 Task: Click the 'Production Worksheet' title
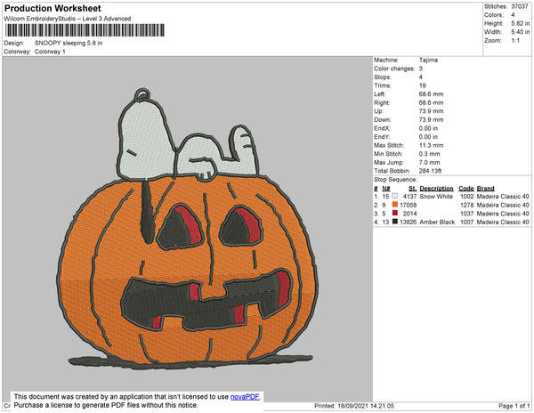pyautogui.click(x=53, y=8)
